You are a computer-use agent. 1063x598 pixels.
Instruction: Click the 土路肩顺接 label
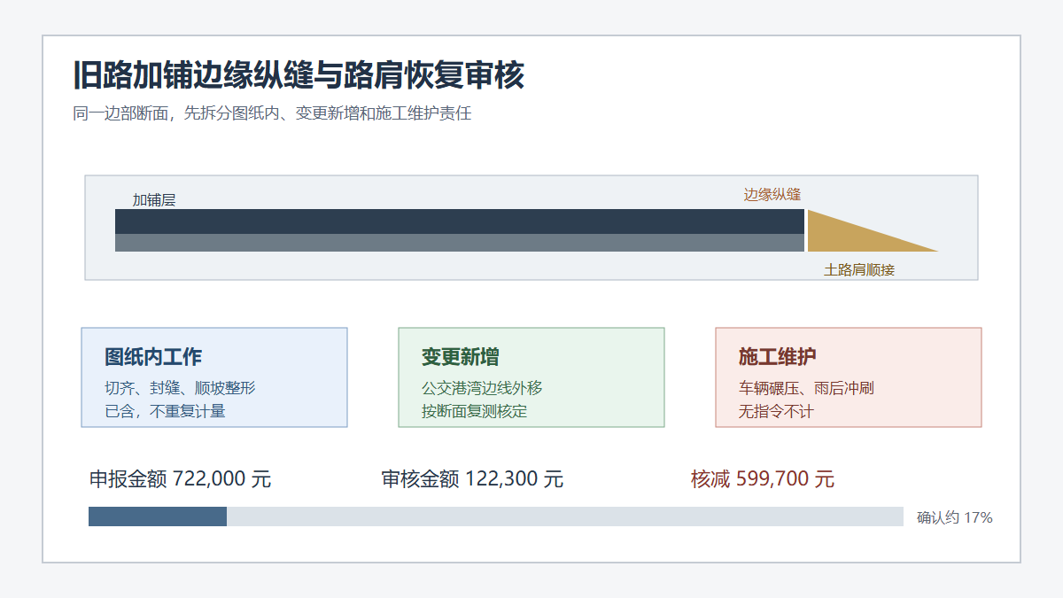pyautogui.click(x=859, y=270)
